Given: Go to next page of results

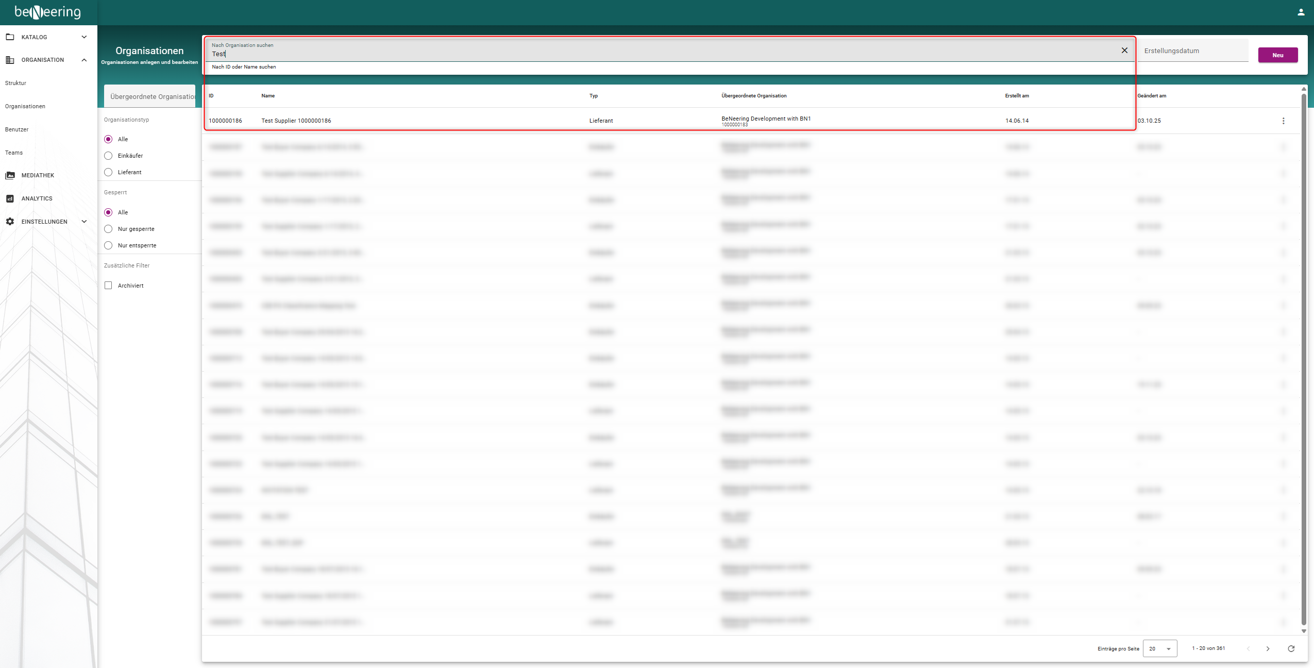Looking at the screenshot, I should tap(1268, 648).
